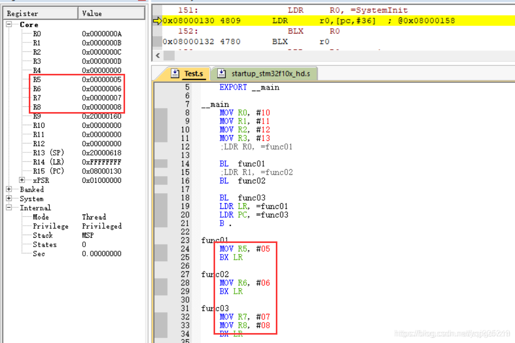Click line 21 B . instruction

tap(226, 224)
